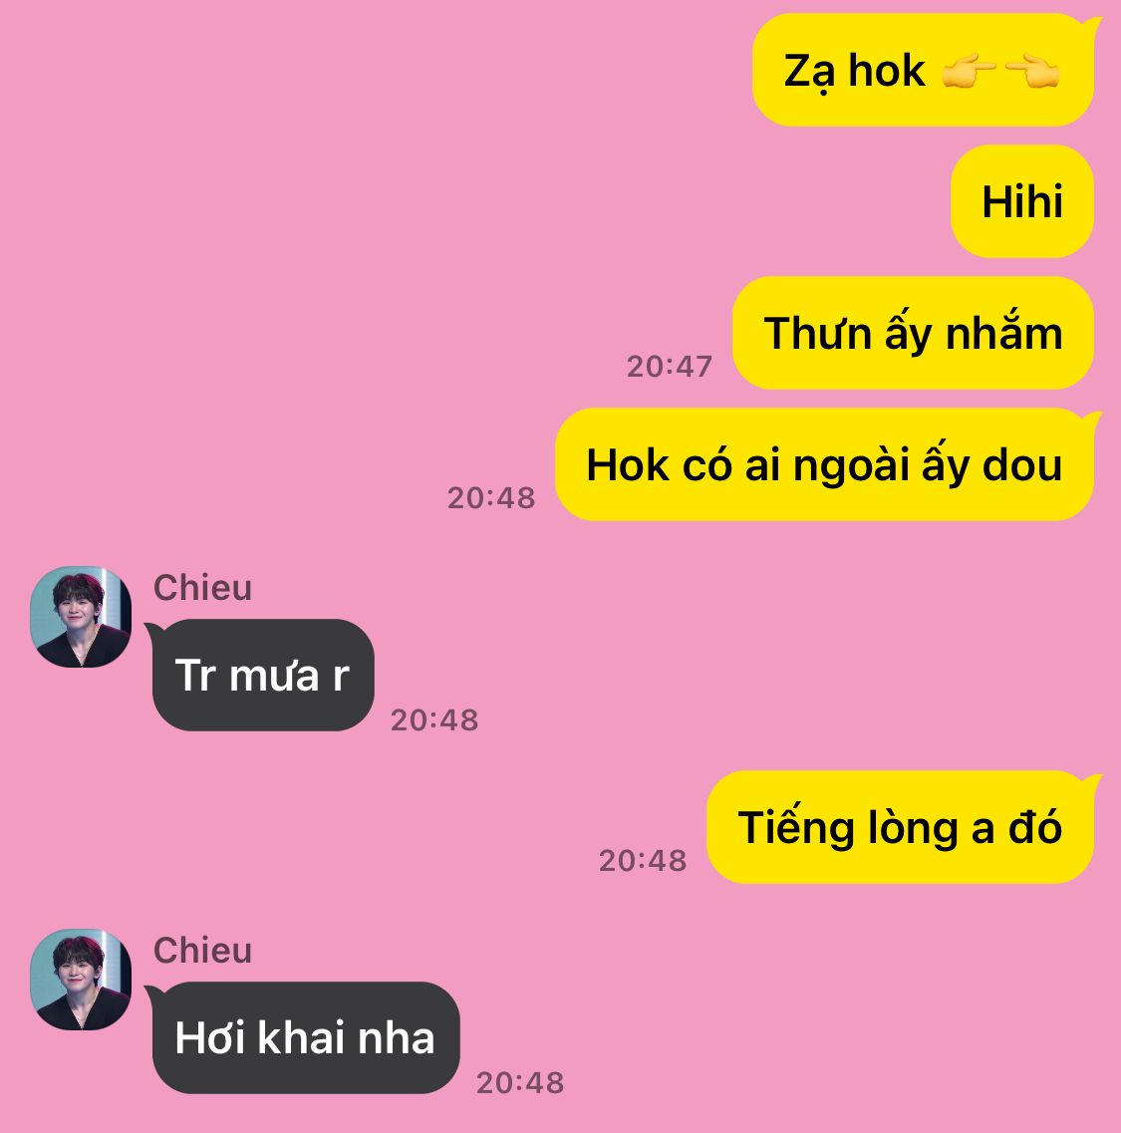
Task: Select the "Hơi khai nha" bubble
Action: click(x=304, y=1037)
